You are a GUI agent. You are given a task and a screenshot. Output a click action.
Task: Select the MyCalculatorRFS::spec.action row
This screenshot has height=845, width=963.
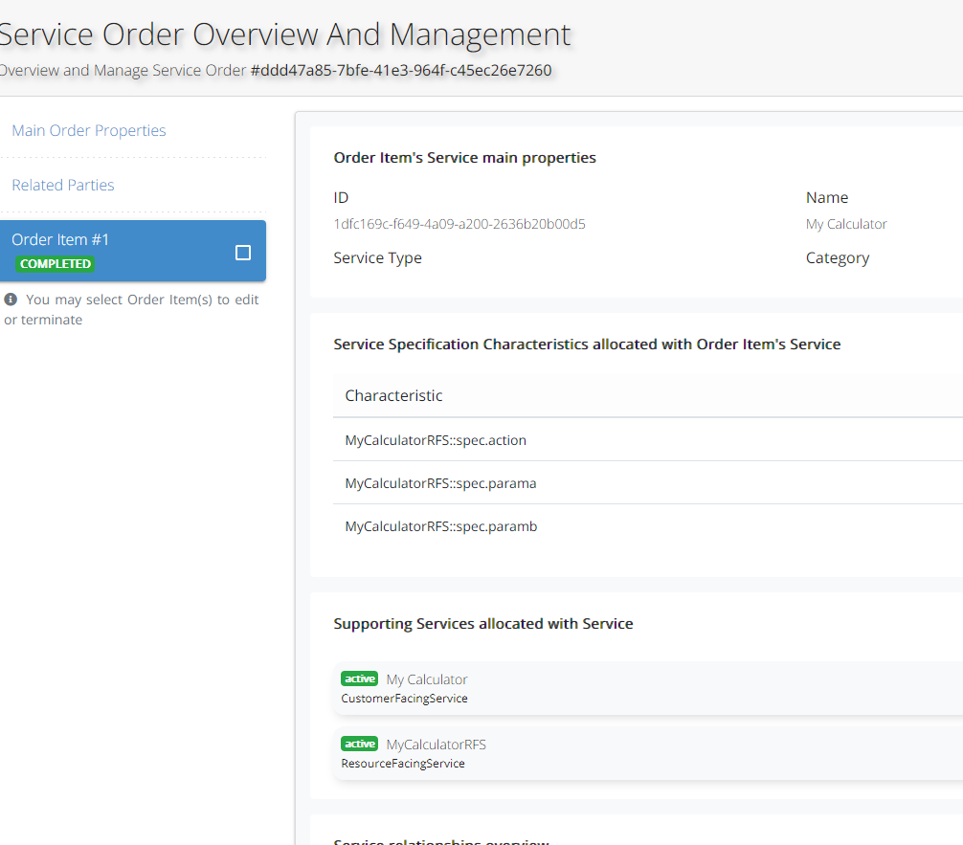tap(436, 440)
